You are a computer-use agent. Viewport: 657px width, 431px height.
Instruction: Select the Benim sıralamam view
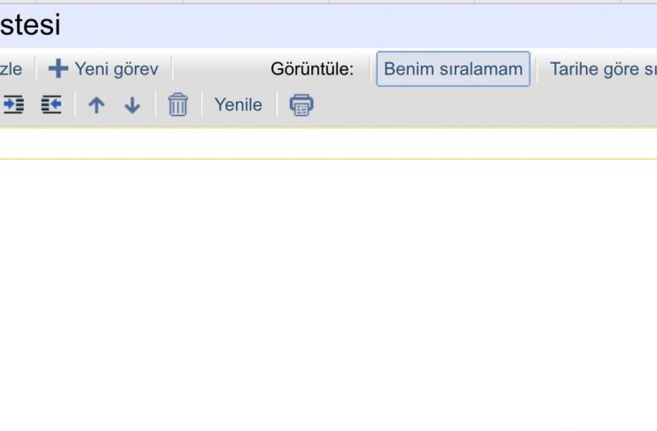[453, 69]
